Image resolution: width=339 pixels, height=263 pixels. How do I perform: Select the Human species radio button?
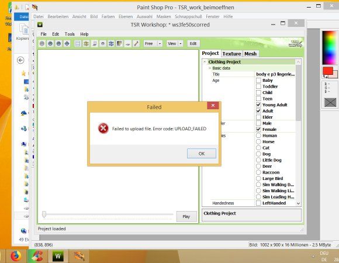coord(258,136)
